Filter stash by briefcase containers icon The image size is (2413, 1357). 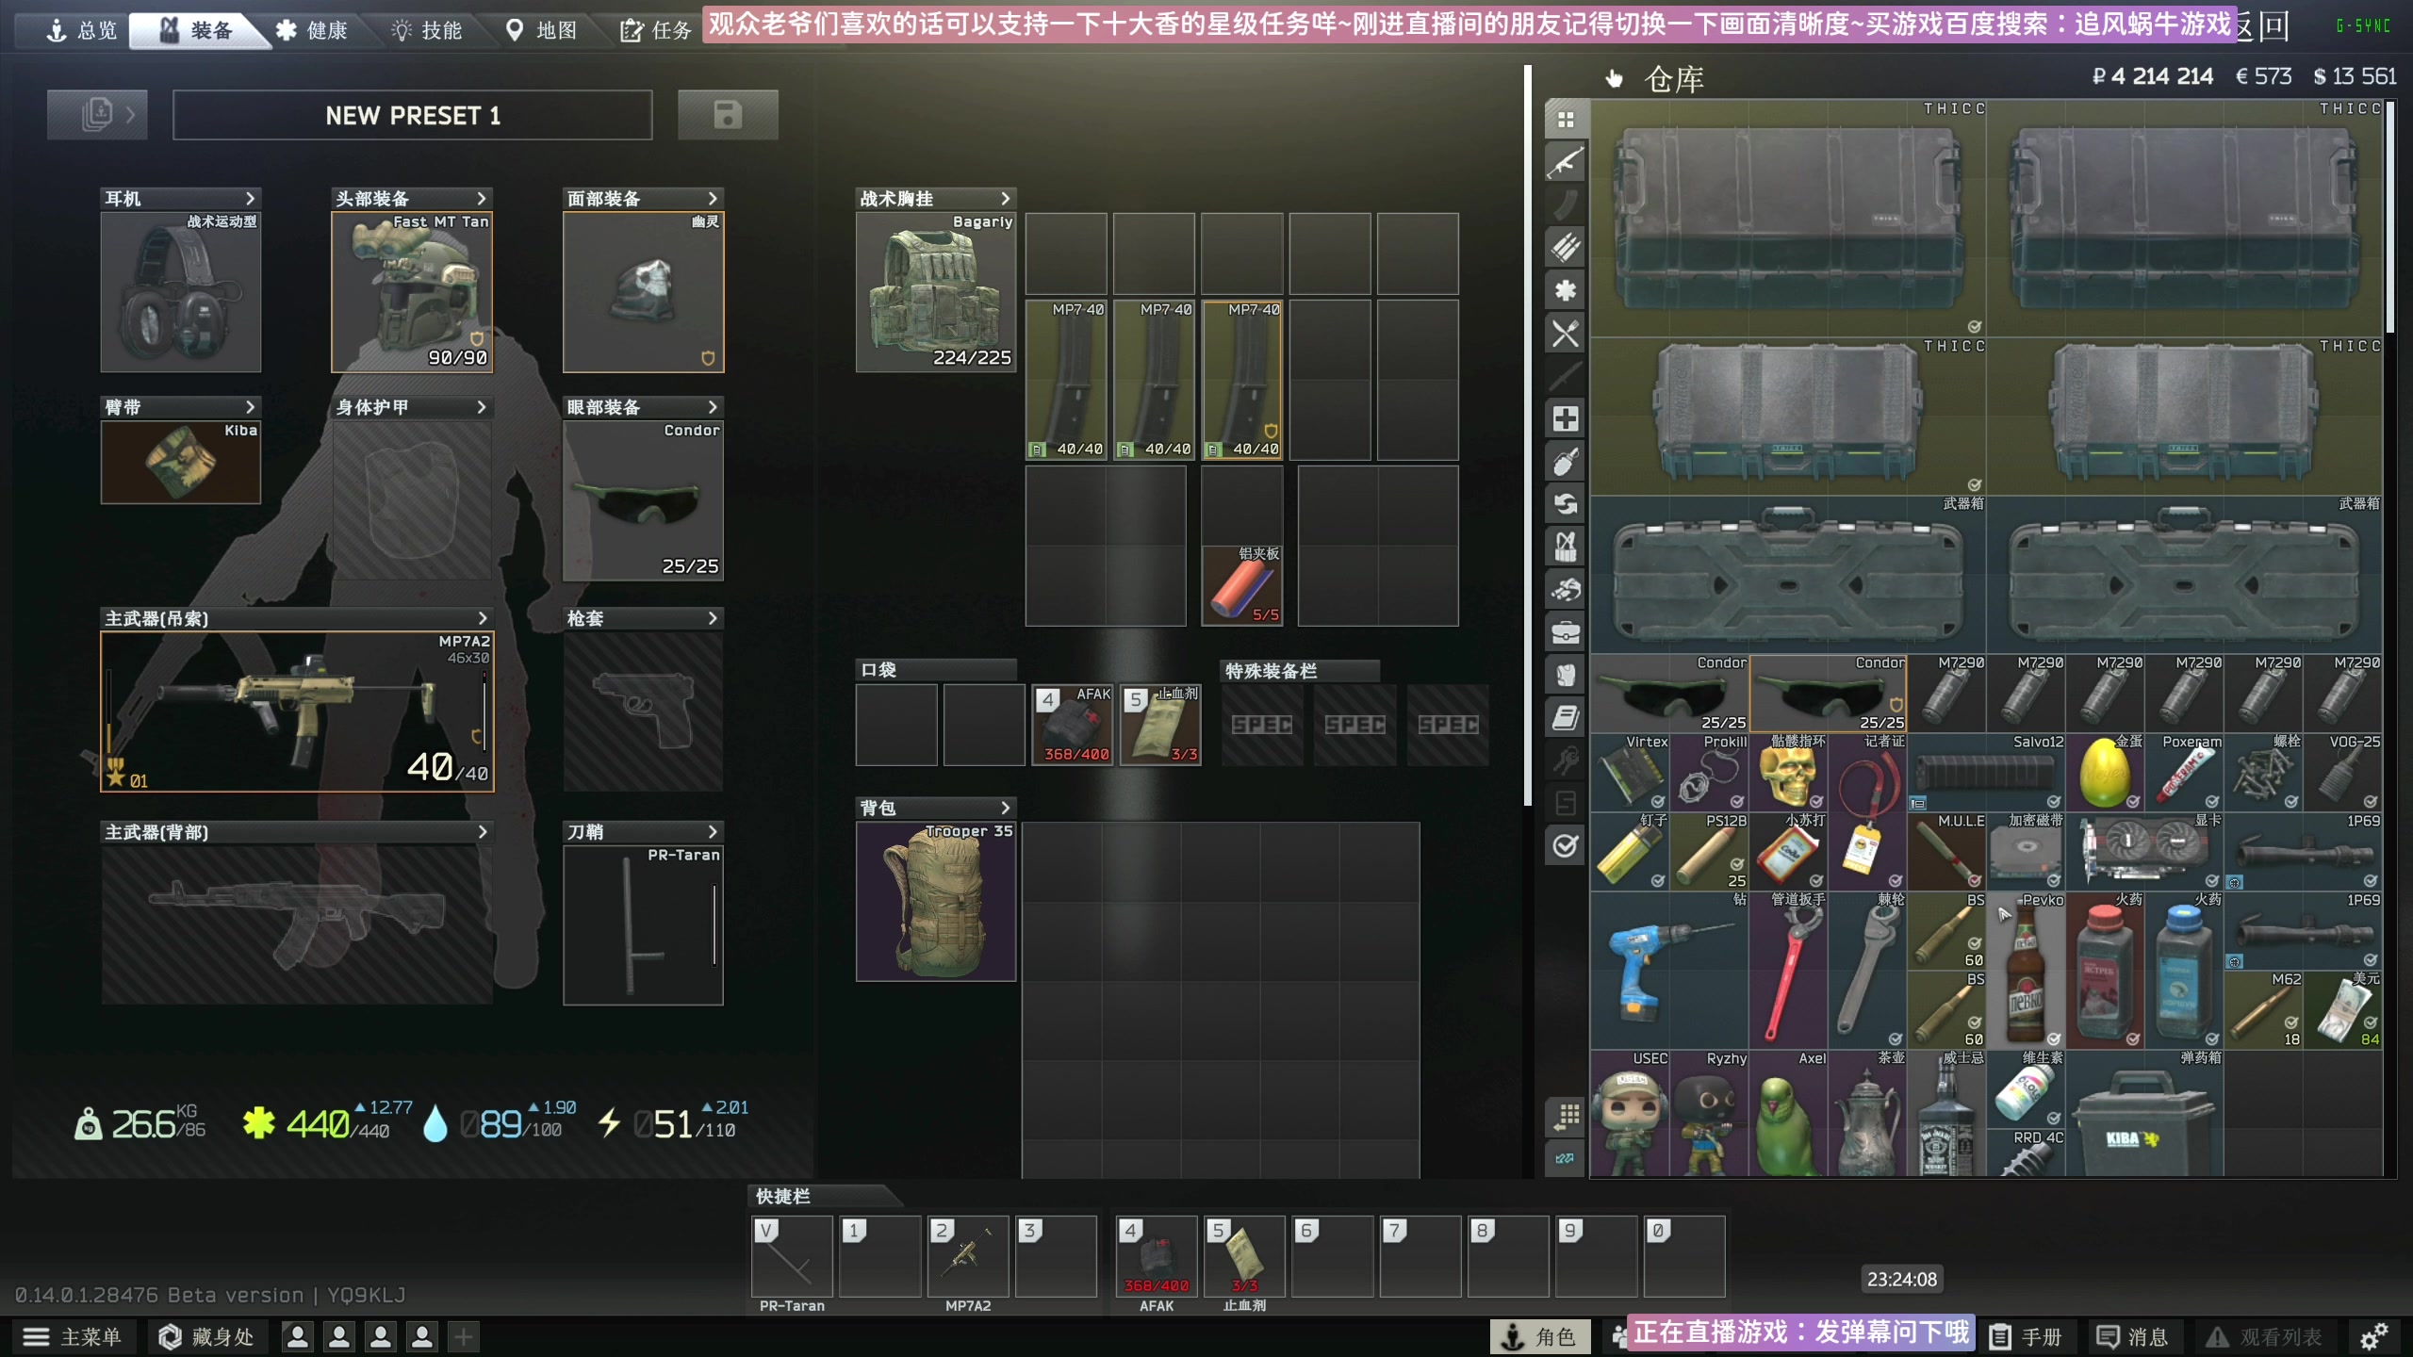point(1566,632)
